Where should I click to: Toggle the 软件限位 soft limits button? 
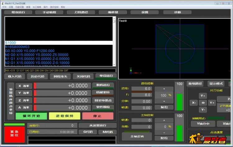click(103, 108)
